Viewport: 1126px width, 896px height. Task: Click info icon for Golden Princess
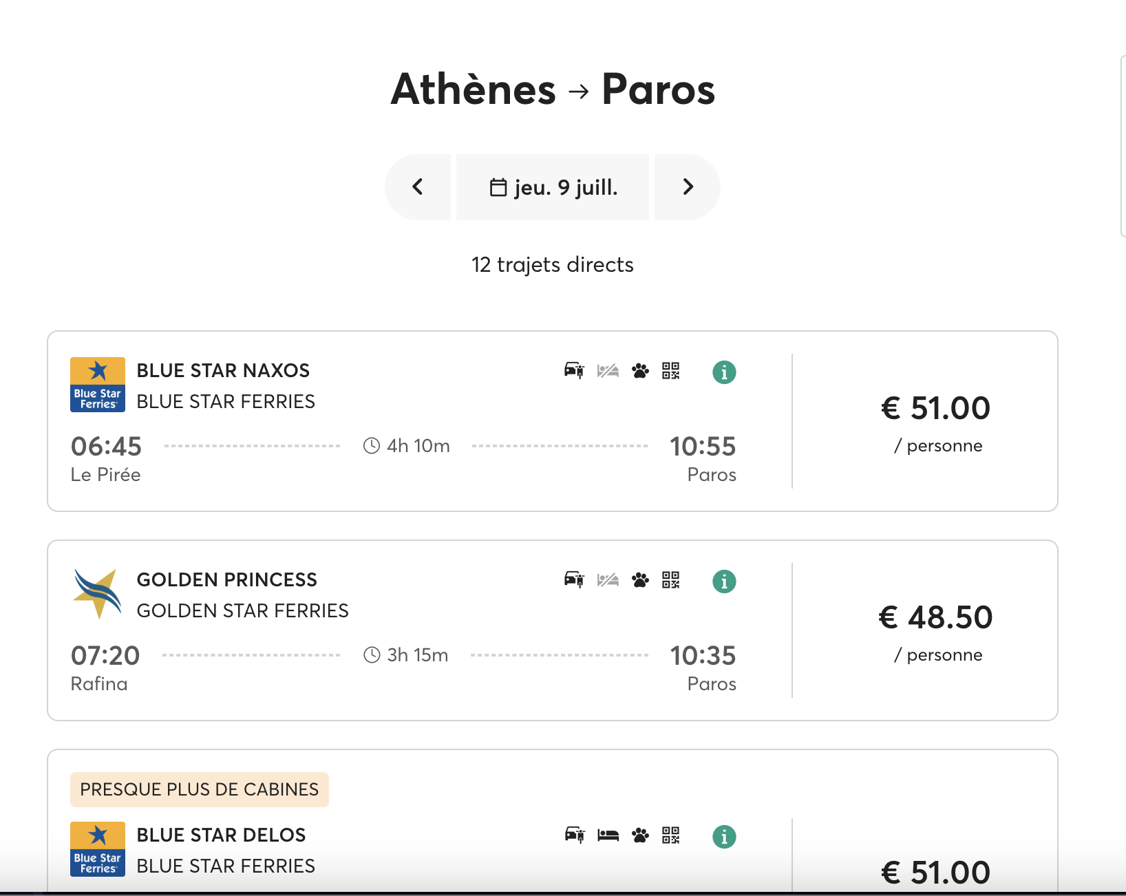click(x=724, y=582)
